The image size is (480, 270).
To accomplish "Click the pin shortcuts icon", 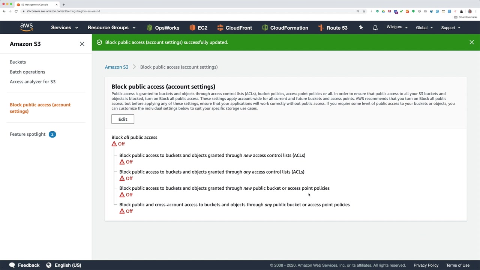I will [x=361, y=27].
